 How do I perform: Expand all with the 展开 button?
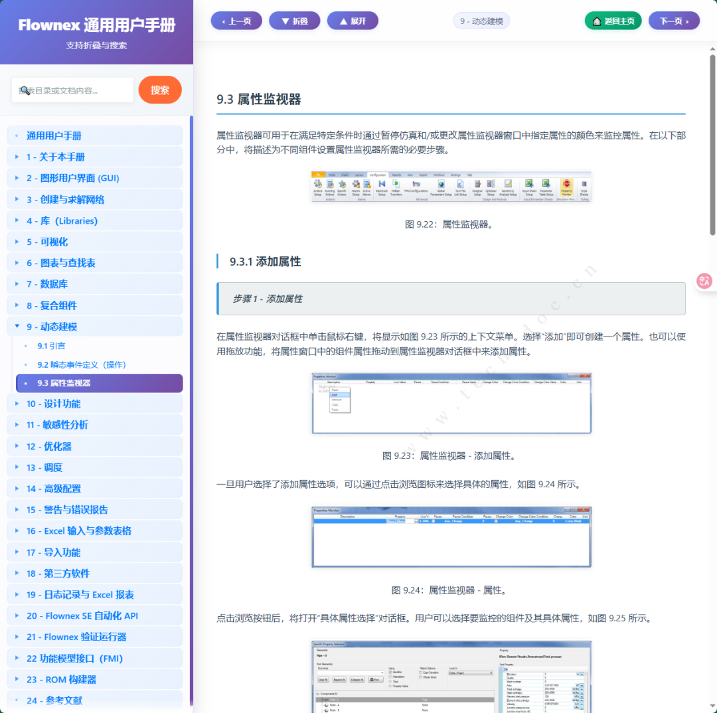click(353, 21)
